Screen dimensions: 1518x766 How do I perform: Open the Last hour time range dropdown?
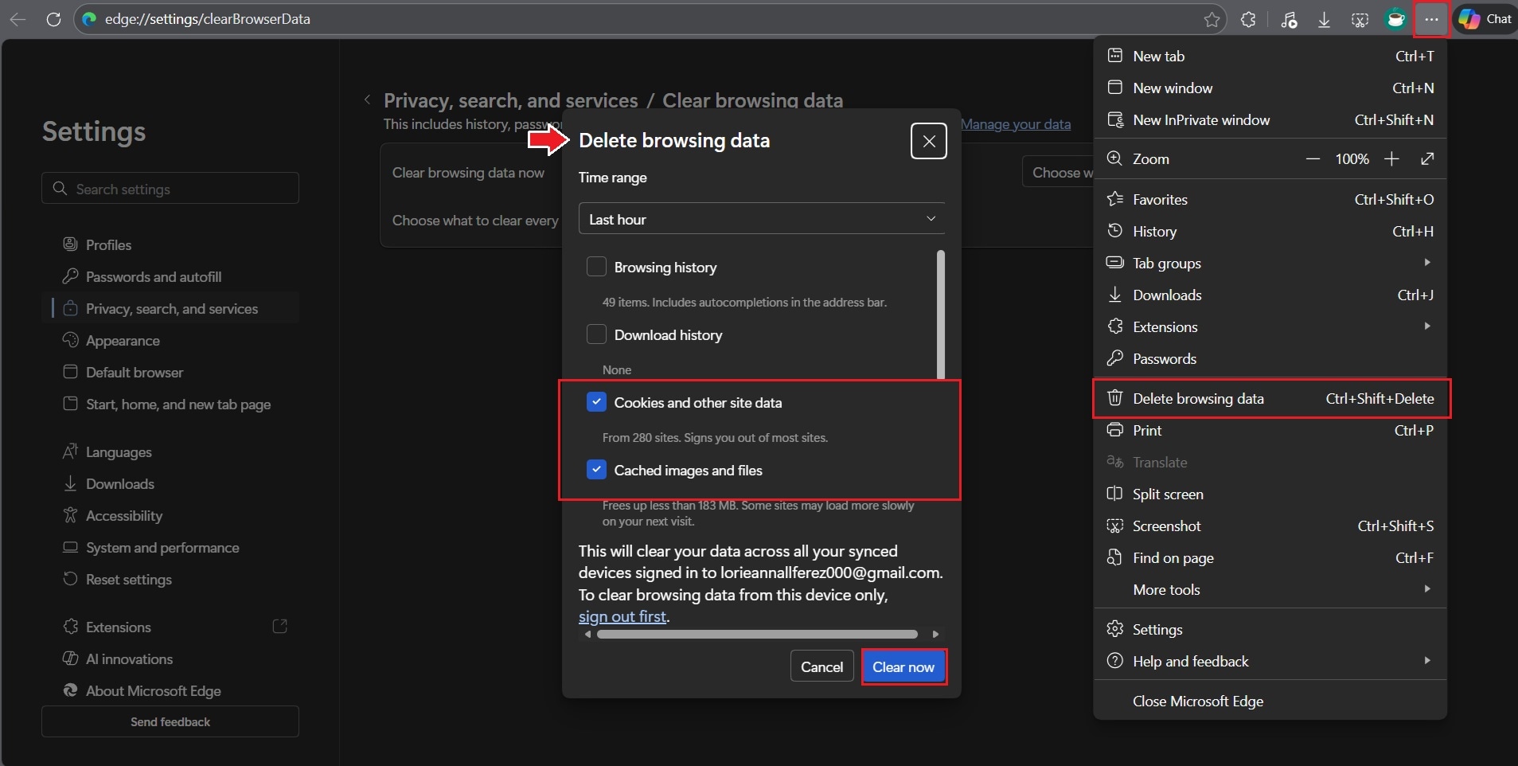[762, 219]
